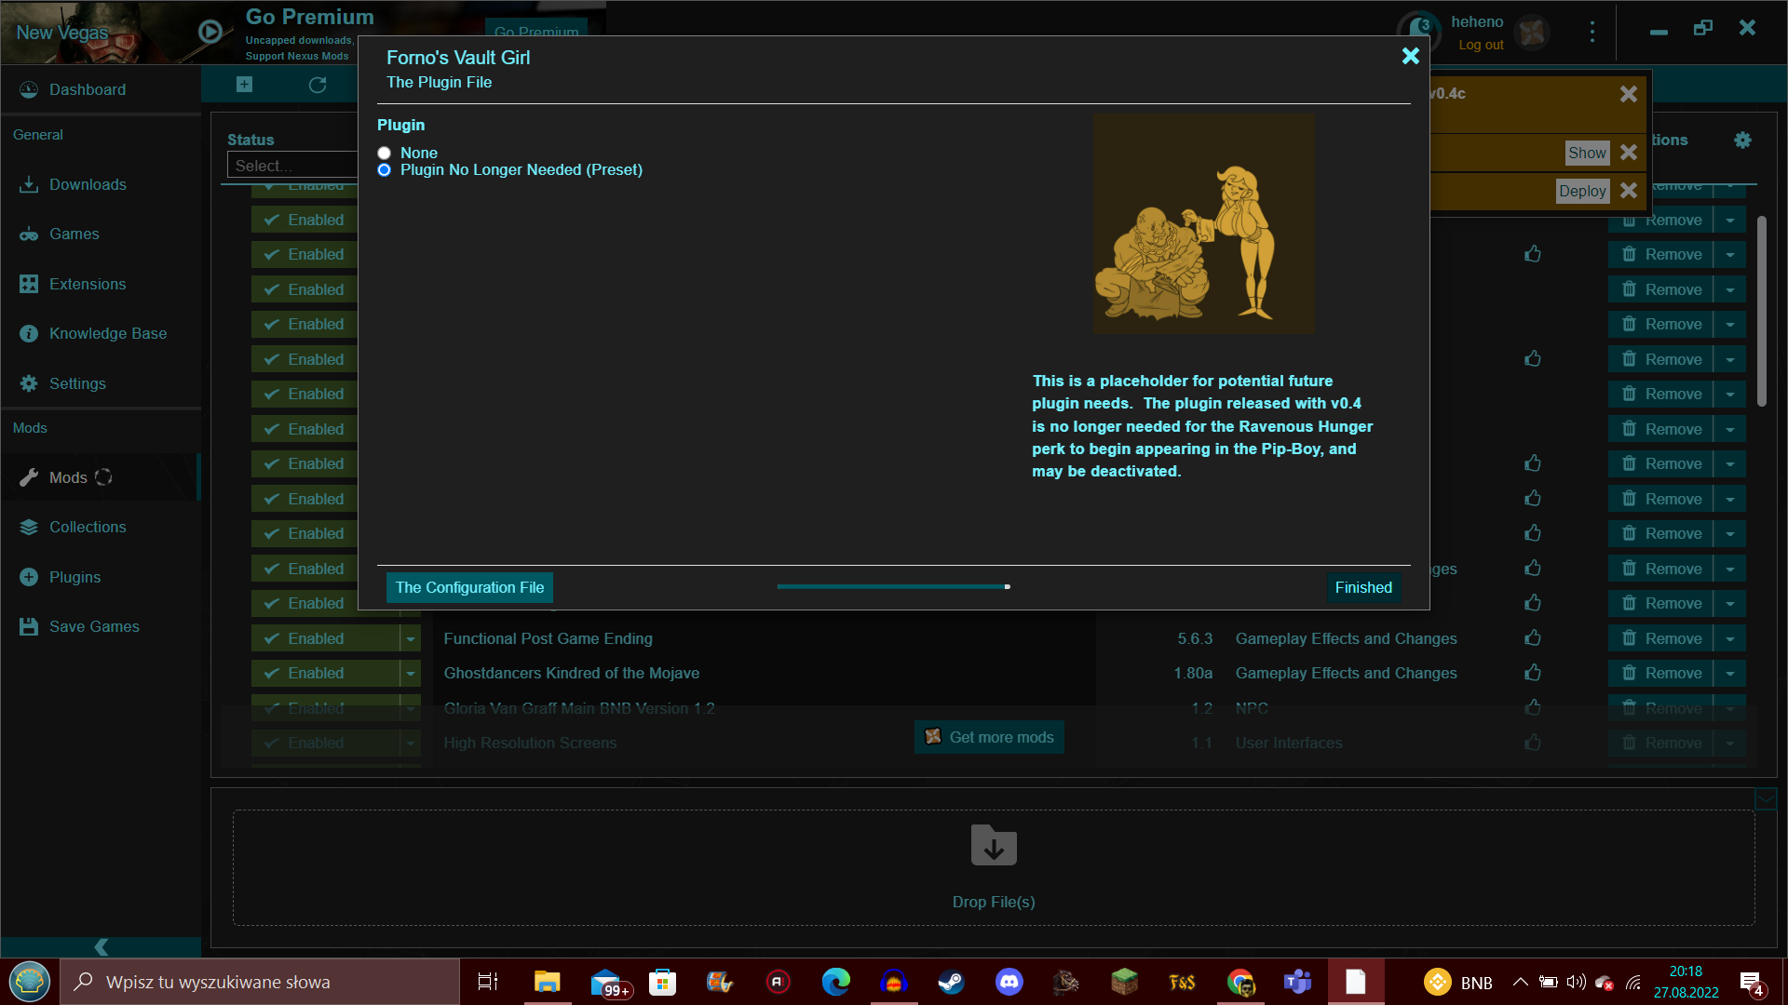Click the Finished button
Screen dimensions: 1788x1005
[x=1363, y=587]
